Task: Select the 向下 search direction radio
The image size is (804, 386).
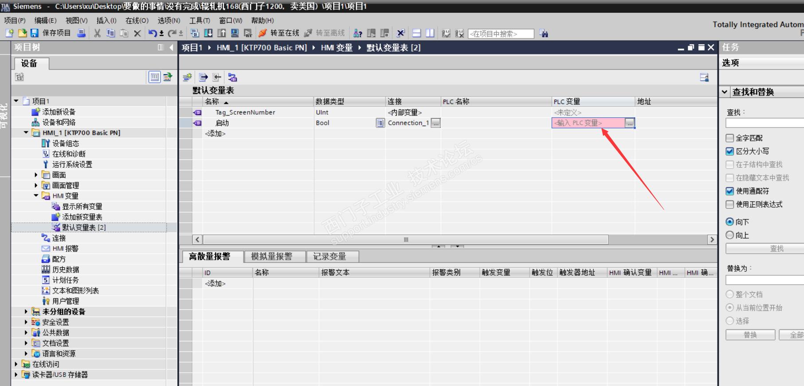Action: point(729,222)
